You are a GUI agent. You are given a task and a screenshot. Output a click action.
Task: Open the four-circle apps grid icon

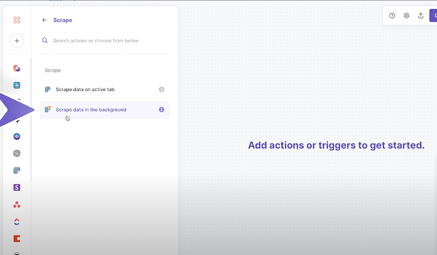tap(16, 20)
